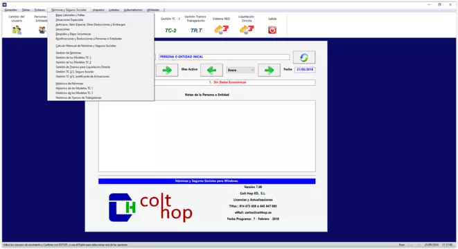Open the Listados menu
The image size is (458, 249).
[x=114, y=10]
